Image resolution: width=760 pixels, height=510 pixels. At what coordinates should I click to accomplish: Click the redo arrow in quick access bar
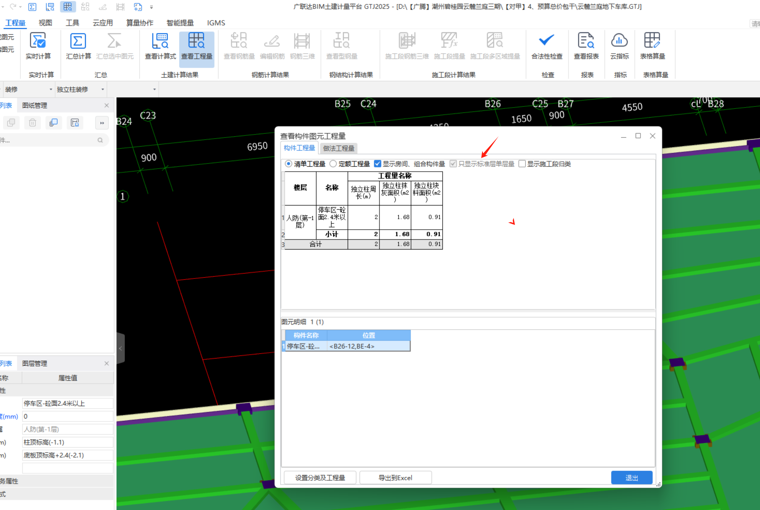(x=13, y=7)
